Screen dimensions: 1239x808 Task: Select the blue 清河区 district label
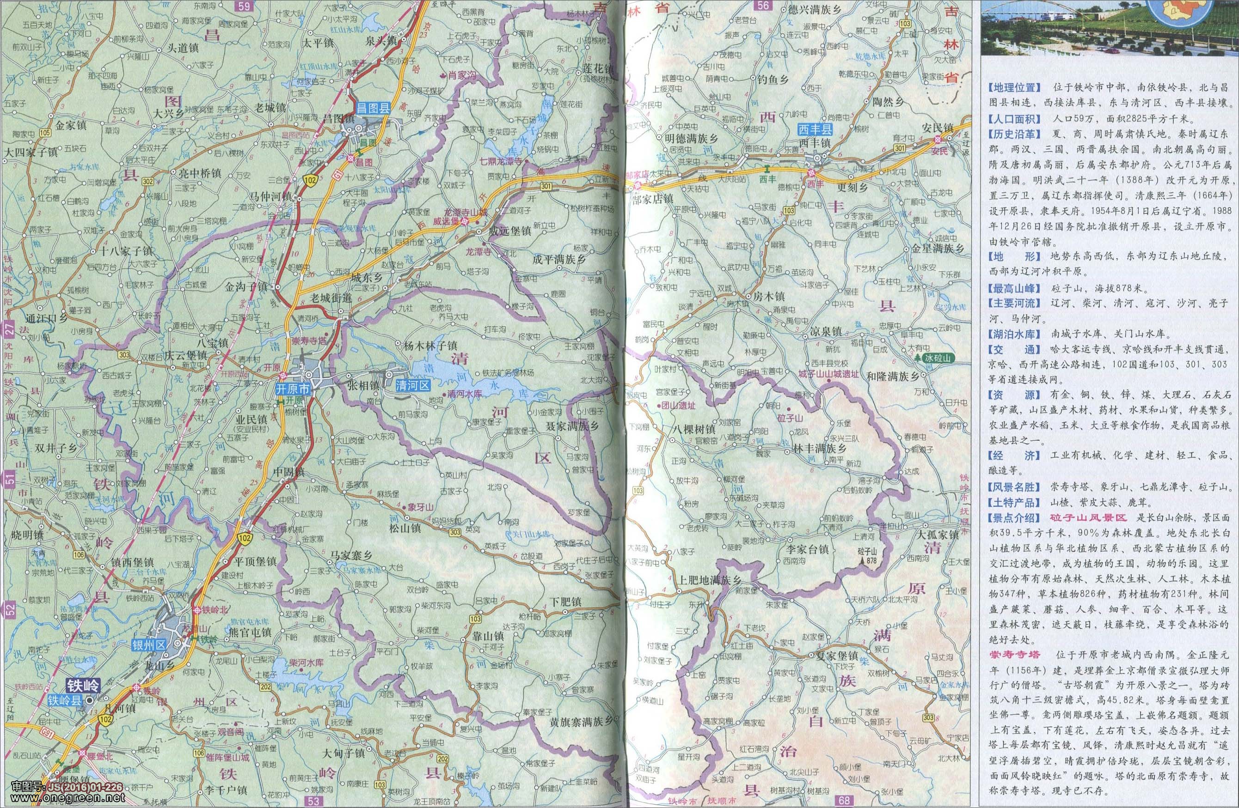(x=413, y=386)
